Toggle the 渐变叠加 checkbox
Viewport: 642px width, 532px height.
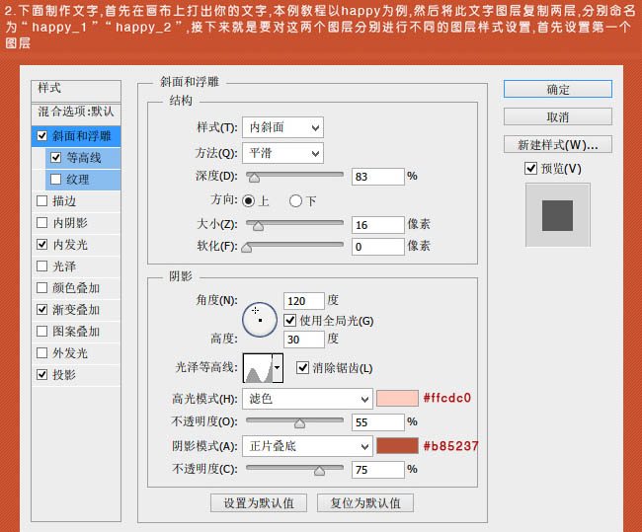point(42,309)
